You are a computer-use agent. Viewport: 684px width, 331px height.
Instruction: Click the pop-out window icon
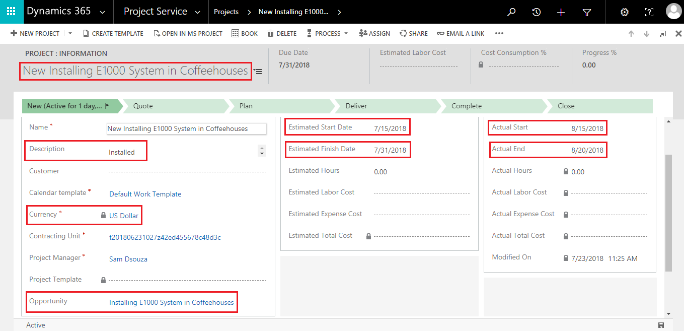663,34
